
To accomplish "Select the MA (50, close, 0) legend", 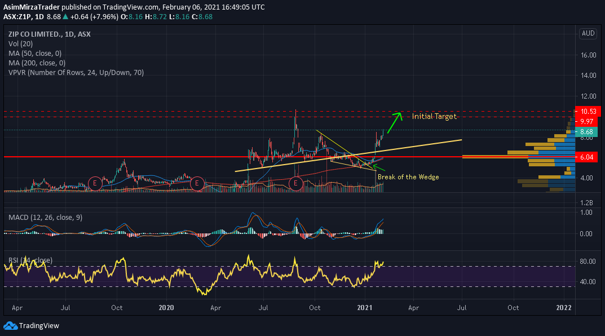I will pos(35,54).
